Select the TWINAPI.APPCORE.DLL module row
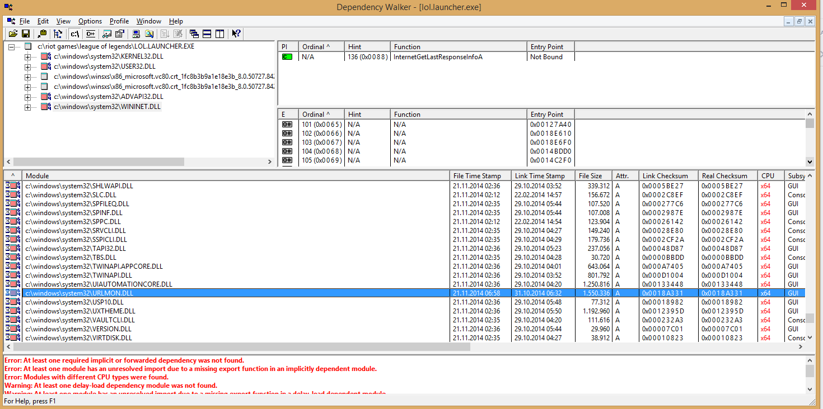Image resolution: width=823 pixels, height=409 pixels. click(x=404, y=267)
